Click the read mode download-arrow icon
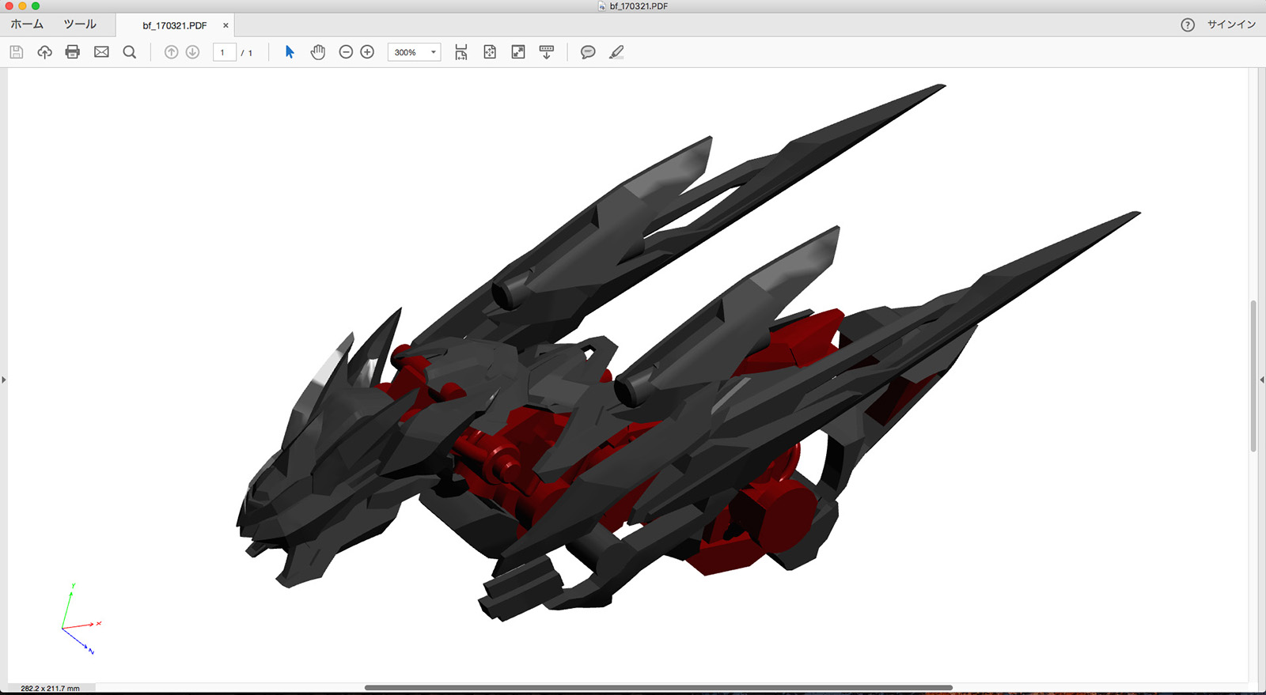This screenshot has height=695, width=1266. coord(547,52)
